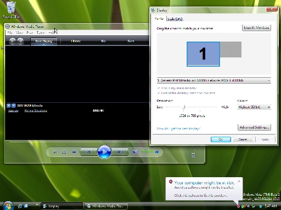Open the Play menu in Media Player
Image resolution: width=281 pixels, height=210 pixels.
[x=30, y=33]
